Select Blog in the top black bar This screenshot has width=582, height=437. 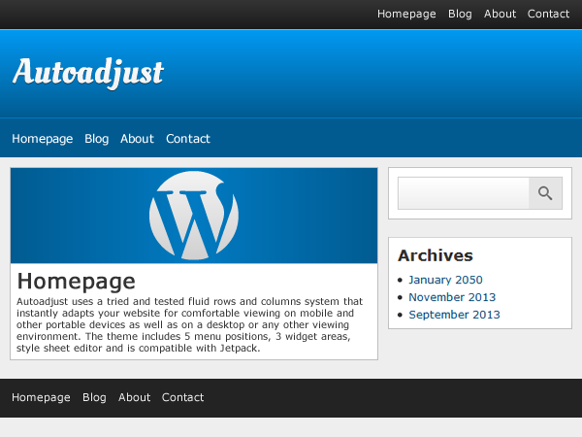click(x=460, y=14)
